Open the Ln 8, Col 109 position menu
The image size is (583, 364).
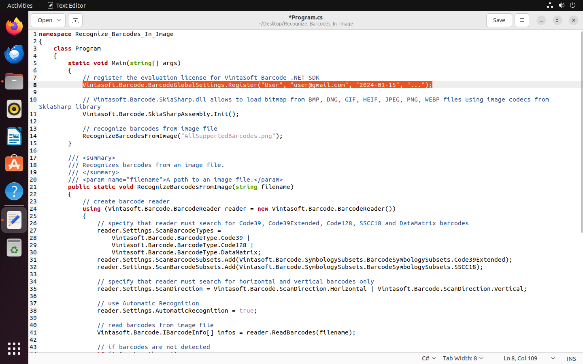(529, 358)
